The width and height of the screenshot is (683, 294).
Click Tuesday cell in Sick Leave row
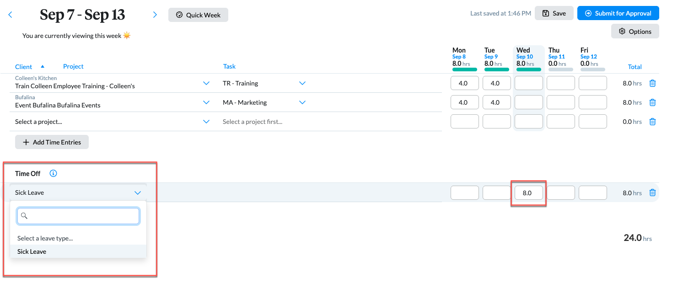(x=497, y=193)
